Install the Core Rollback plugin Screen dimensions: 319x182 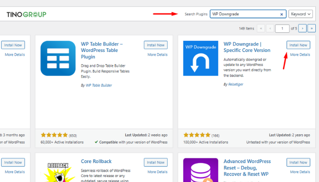(x=156, y=162)
